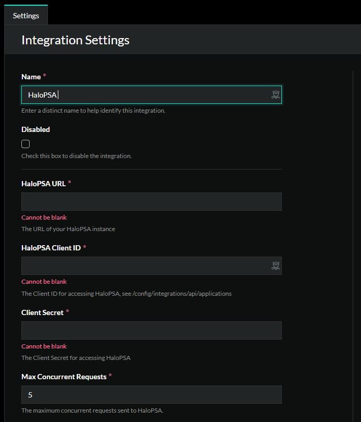
Task: Click 'Check this box to disable' hint text
Action: (77, 156)
